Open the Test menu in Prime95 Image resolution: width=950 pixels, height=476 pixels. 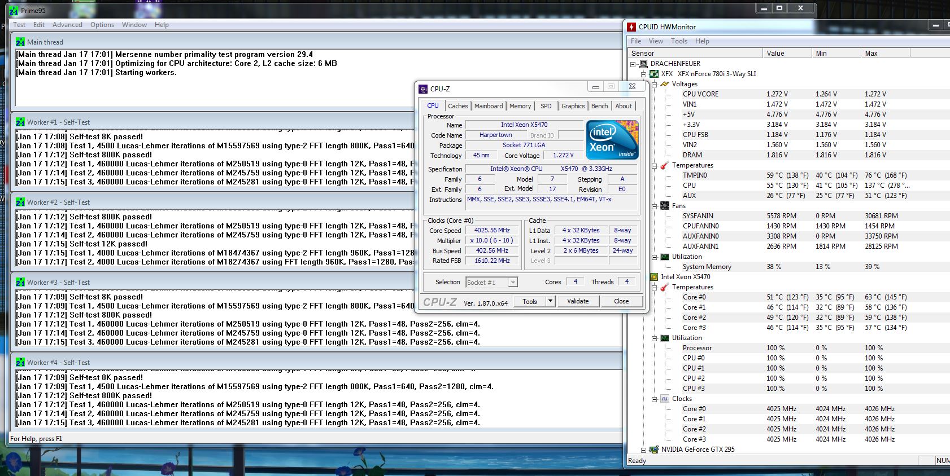[x=19, y=25]
